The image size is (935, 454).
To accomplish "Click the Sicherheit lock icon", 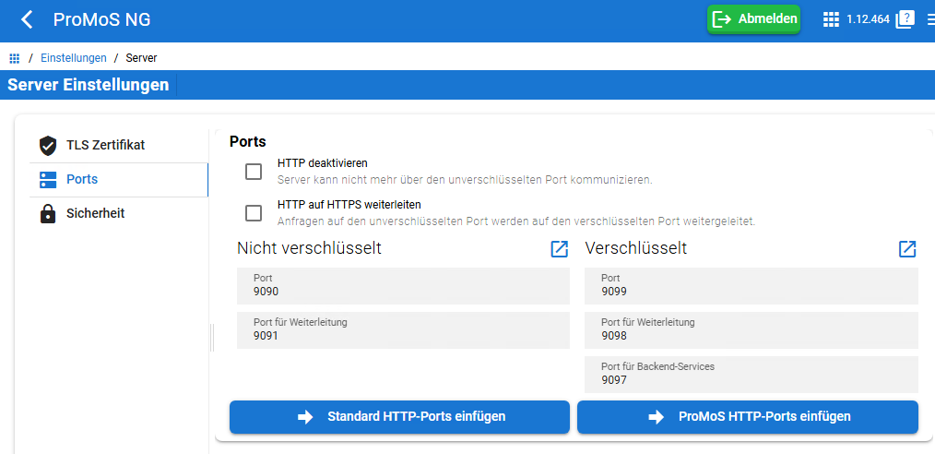I will [48, 213].
